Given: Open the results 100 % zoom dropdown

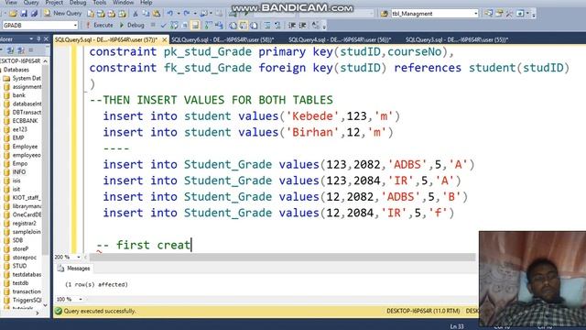Looking at the screenshot, I should pos(81,300).
